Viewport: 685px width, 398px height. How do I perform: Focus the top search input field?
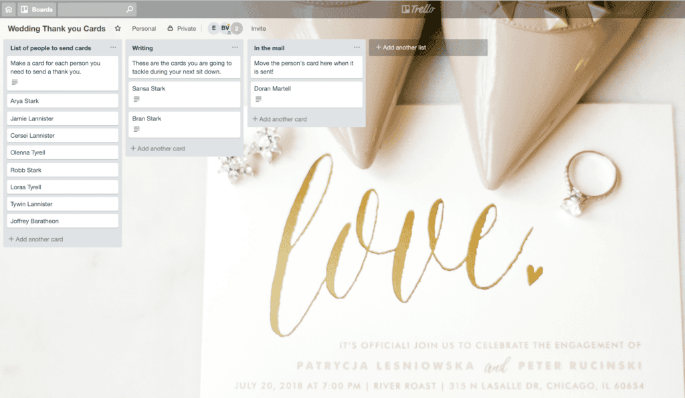(x=97, y=9)
